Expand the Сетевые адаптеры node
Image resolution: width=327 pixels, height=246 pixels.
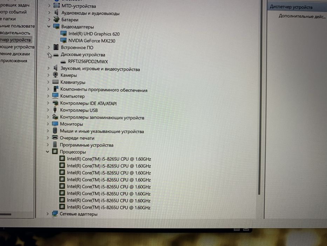click(x=48, y=214)
